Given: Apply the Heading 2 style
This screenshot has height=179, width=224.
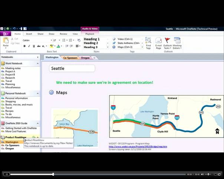Looking at the screenshot, I should coord(91,43).
